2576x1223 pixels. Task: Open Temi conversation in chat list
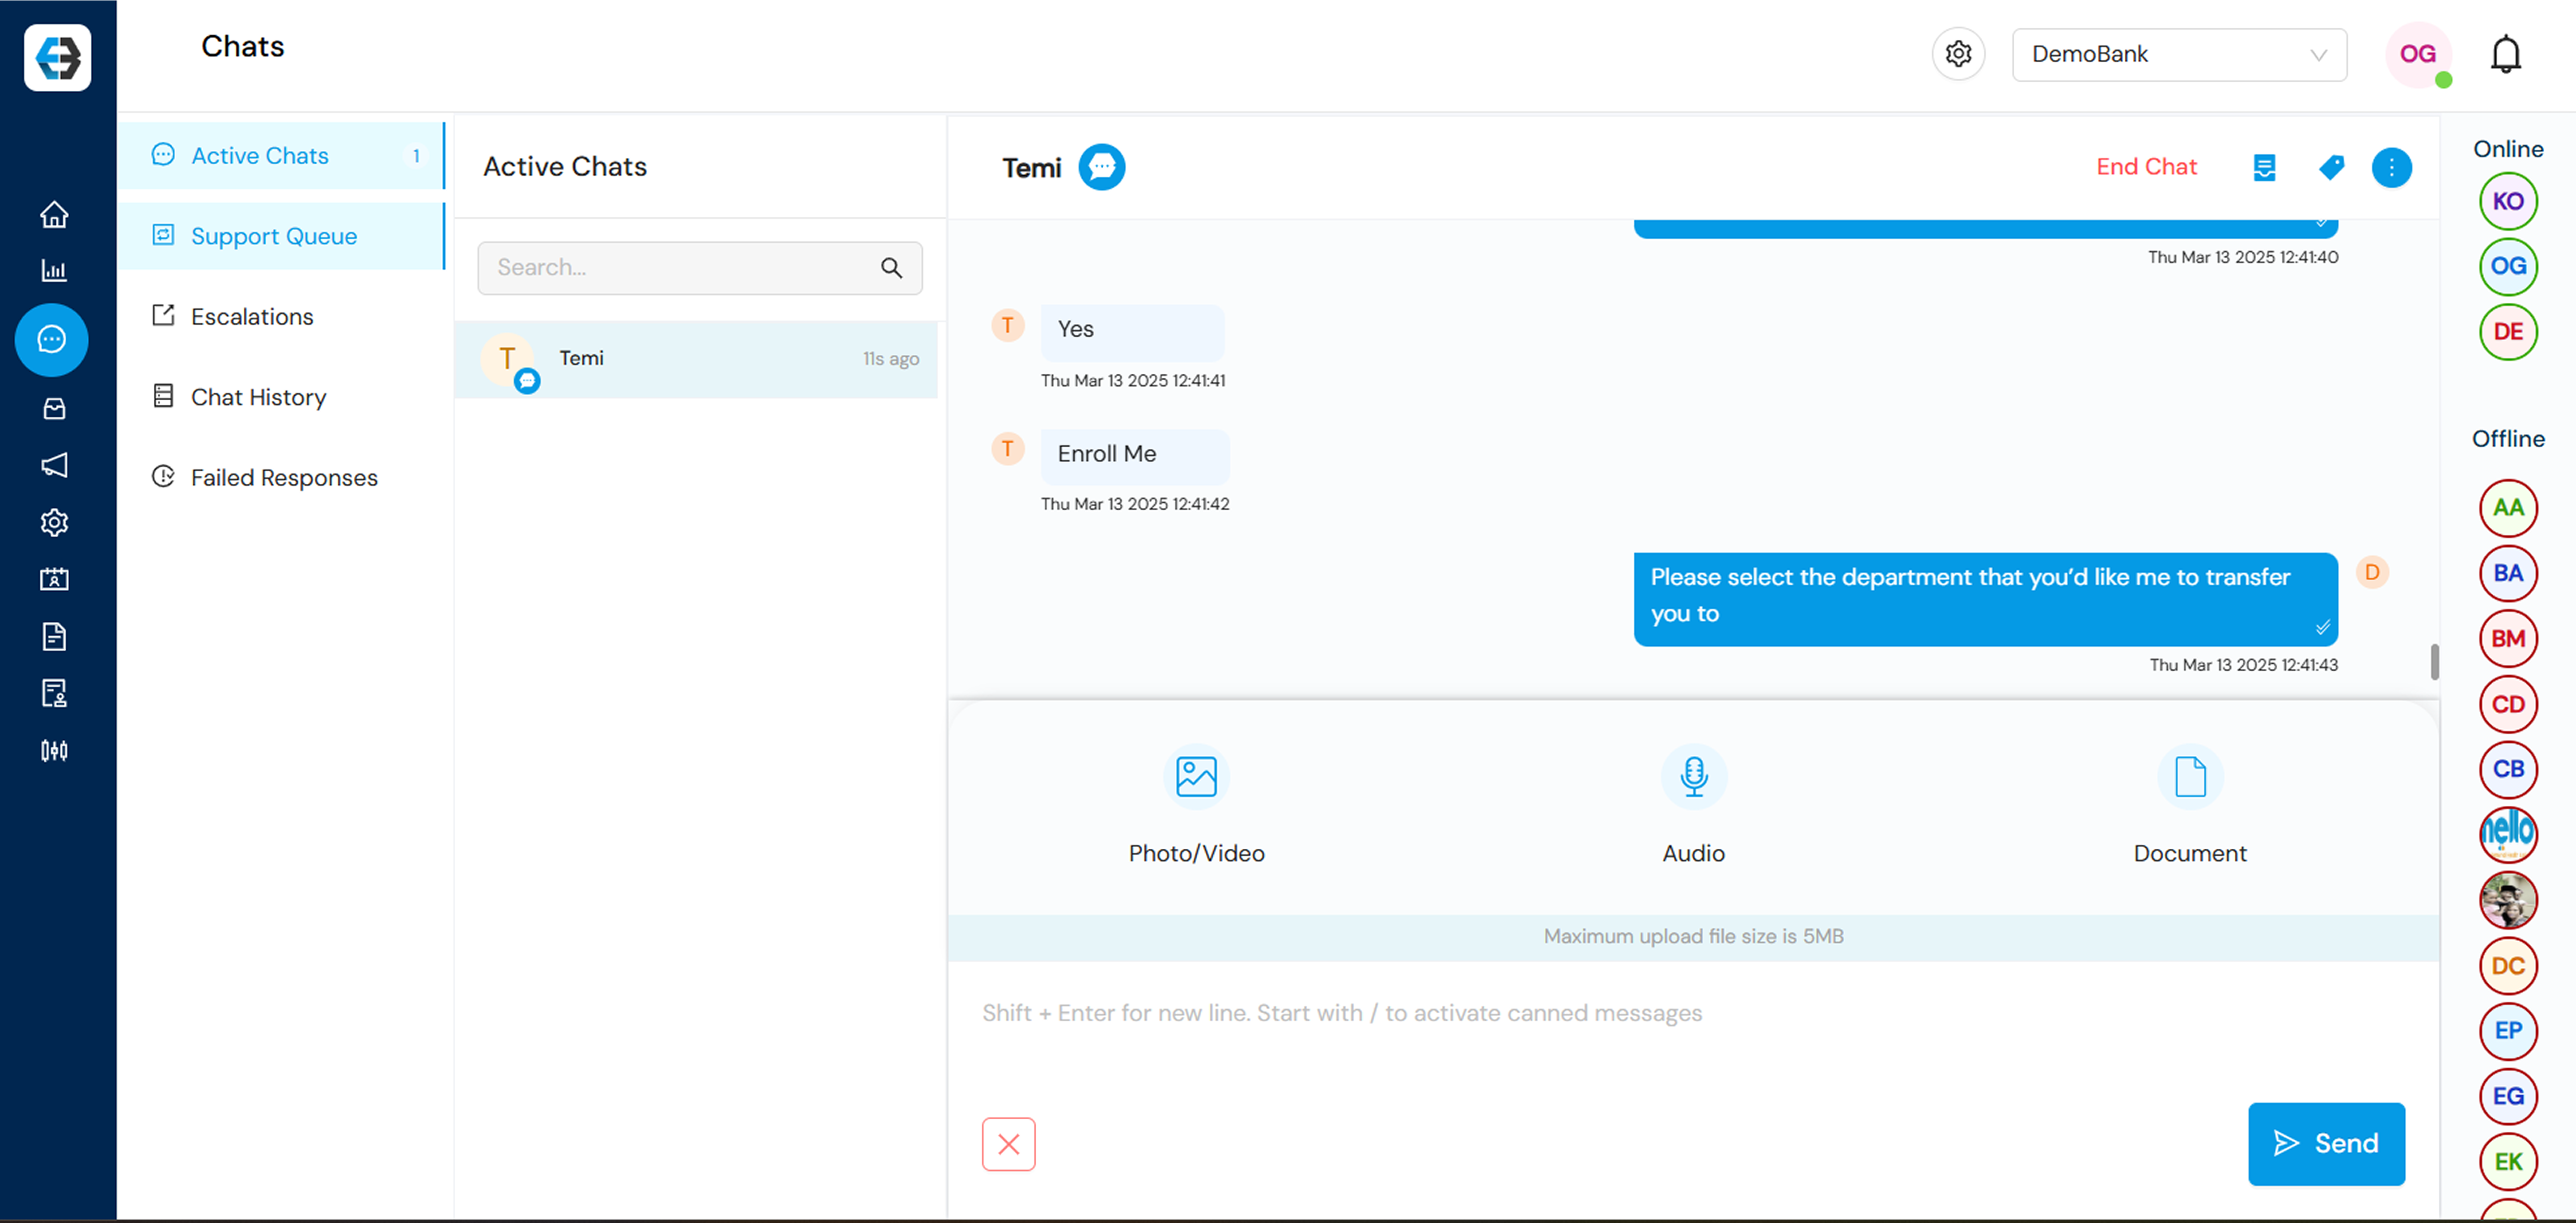coord(696,359)
